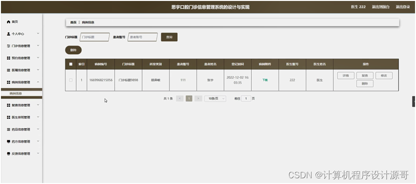Expand the 复查信息管理 chevron
This screenshot has width=416, height=184.
(x=38, y=105)
